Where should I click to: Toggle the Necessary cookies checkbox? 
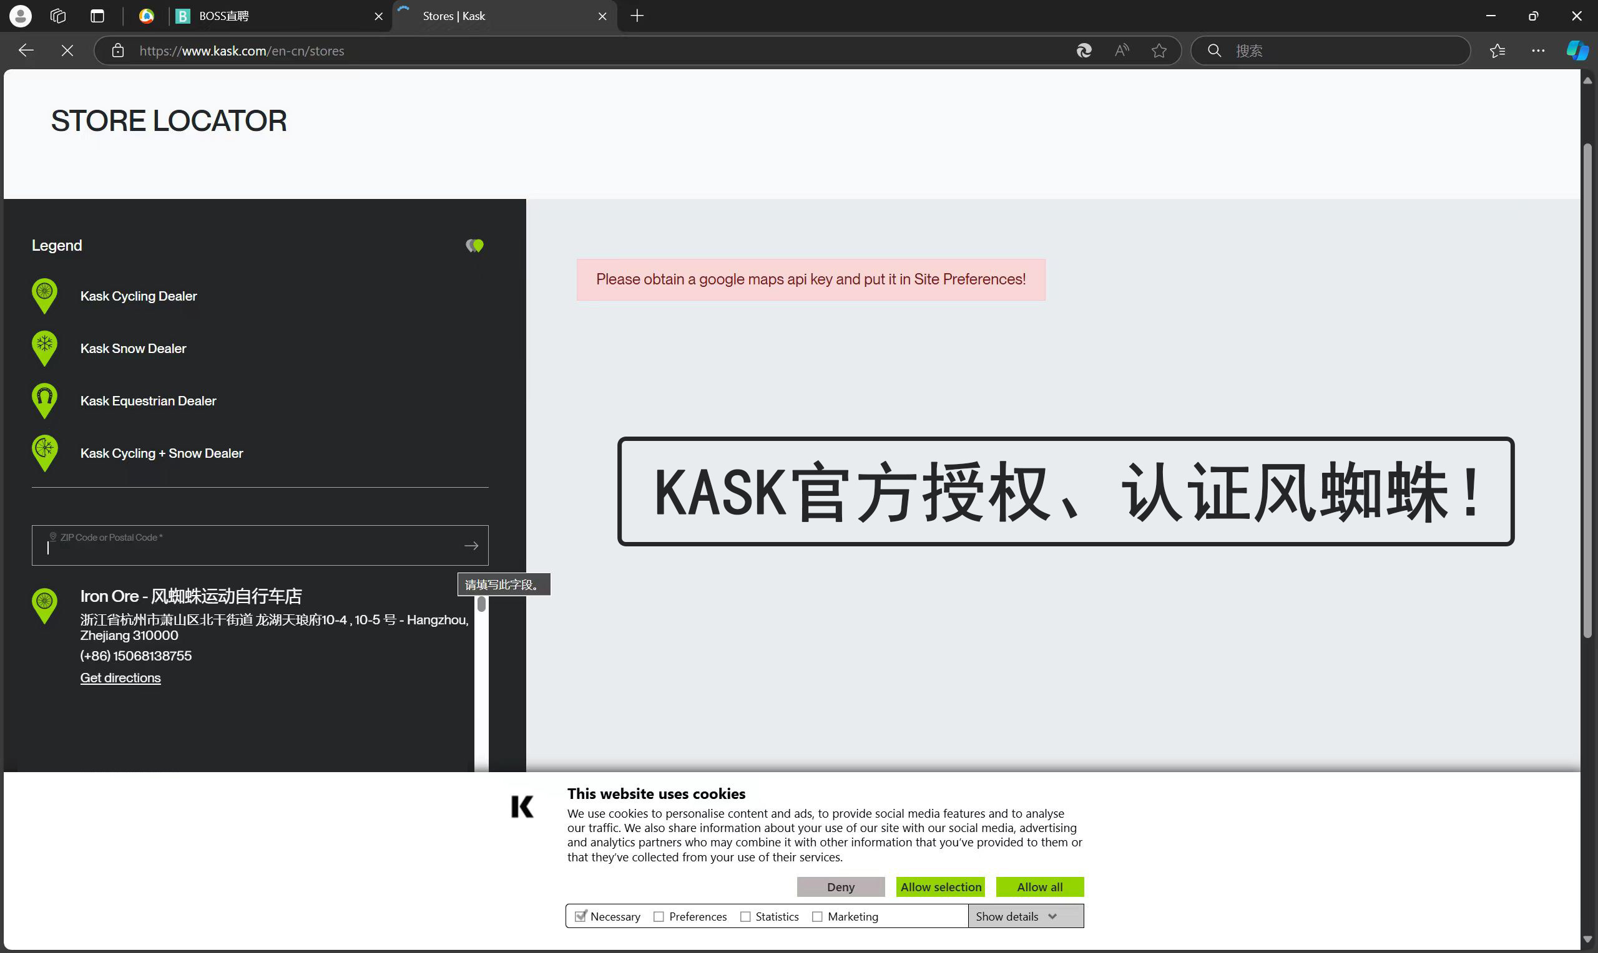pos(581,917)
